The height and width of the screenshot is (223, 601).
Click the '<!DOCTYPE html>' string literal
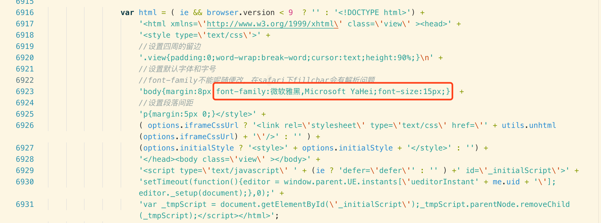(x=373, y=13)
